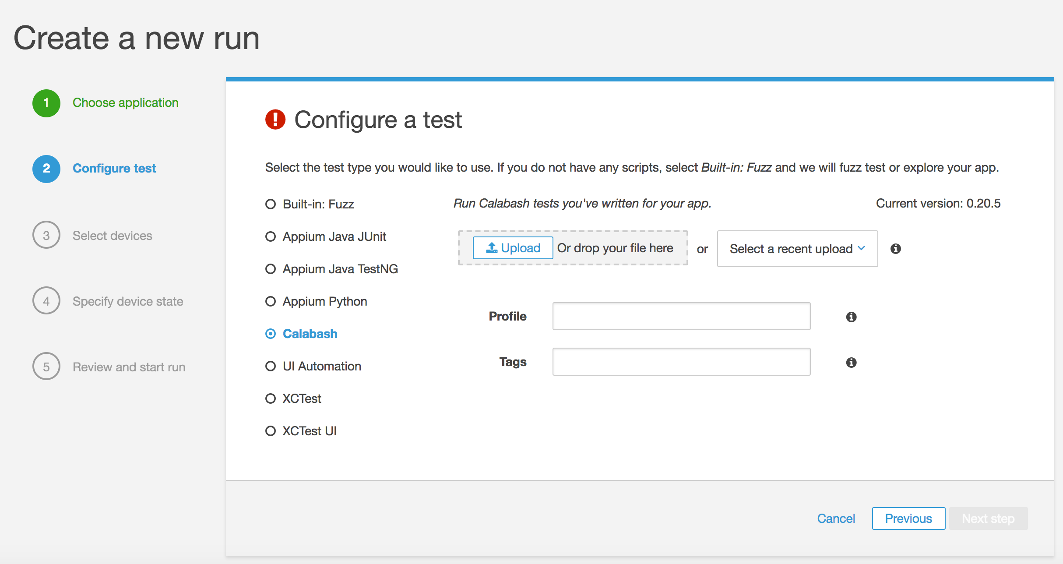Focus the Profile text field
This screenshot has width=1063, height=564.
click(681, 316)
